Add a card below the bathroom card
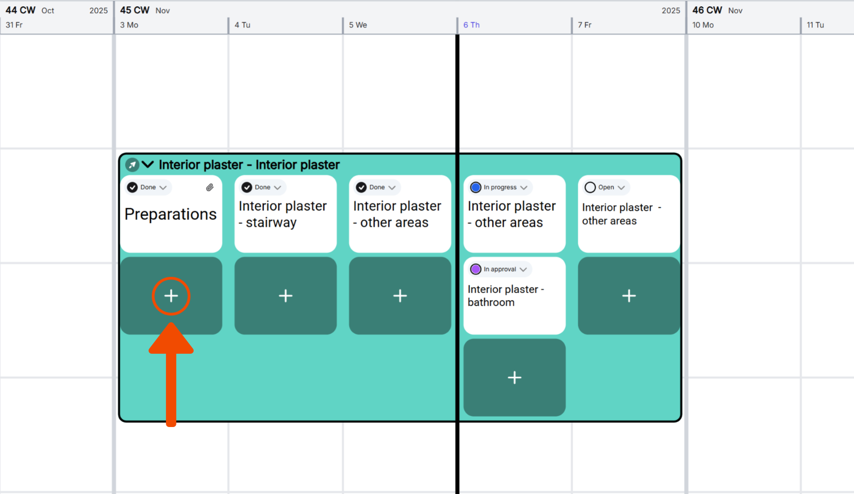The width and height of the screenshot is (854, 494). pos(514,378)
